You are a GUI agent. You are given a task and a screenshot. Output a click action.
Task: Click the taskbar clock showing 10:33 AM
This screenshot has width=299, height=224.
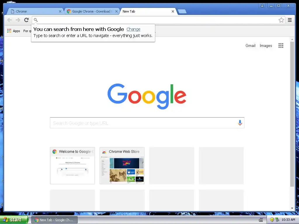(288, 220)
